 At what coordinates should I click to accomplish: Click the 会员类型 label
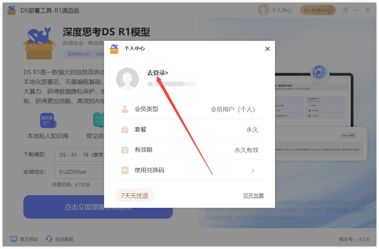(x=146, y=109)
